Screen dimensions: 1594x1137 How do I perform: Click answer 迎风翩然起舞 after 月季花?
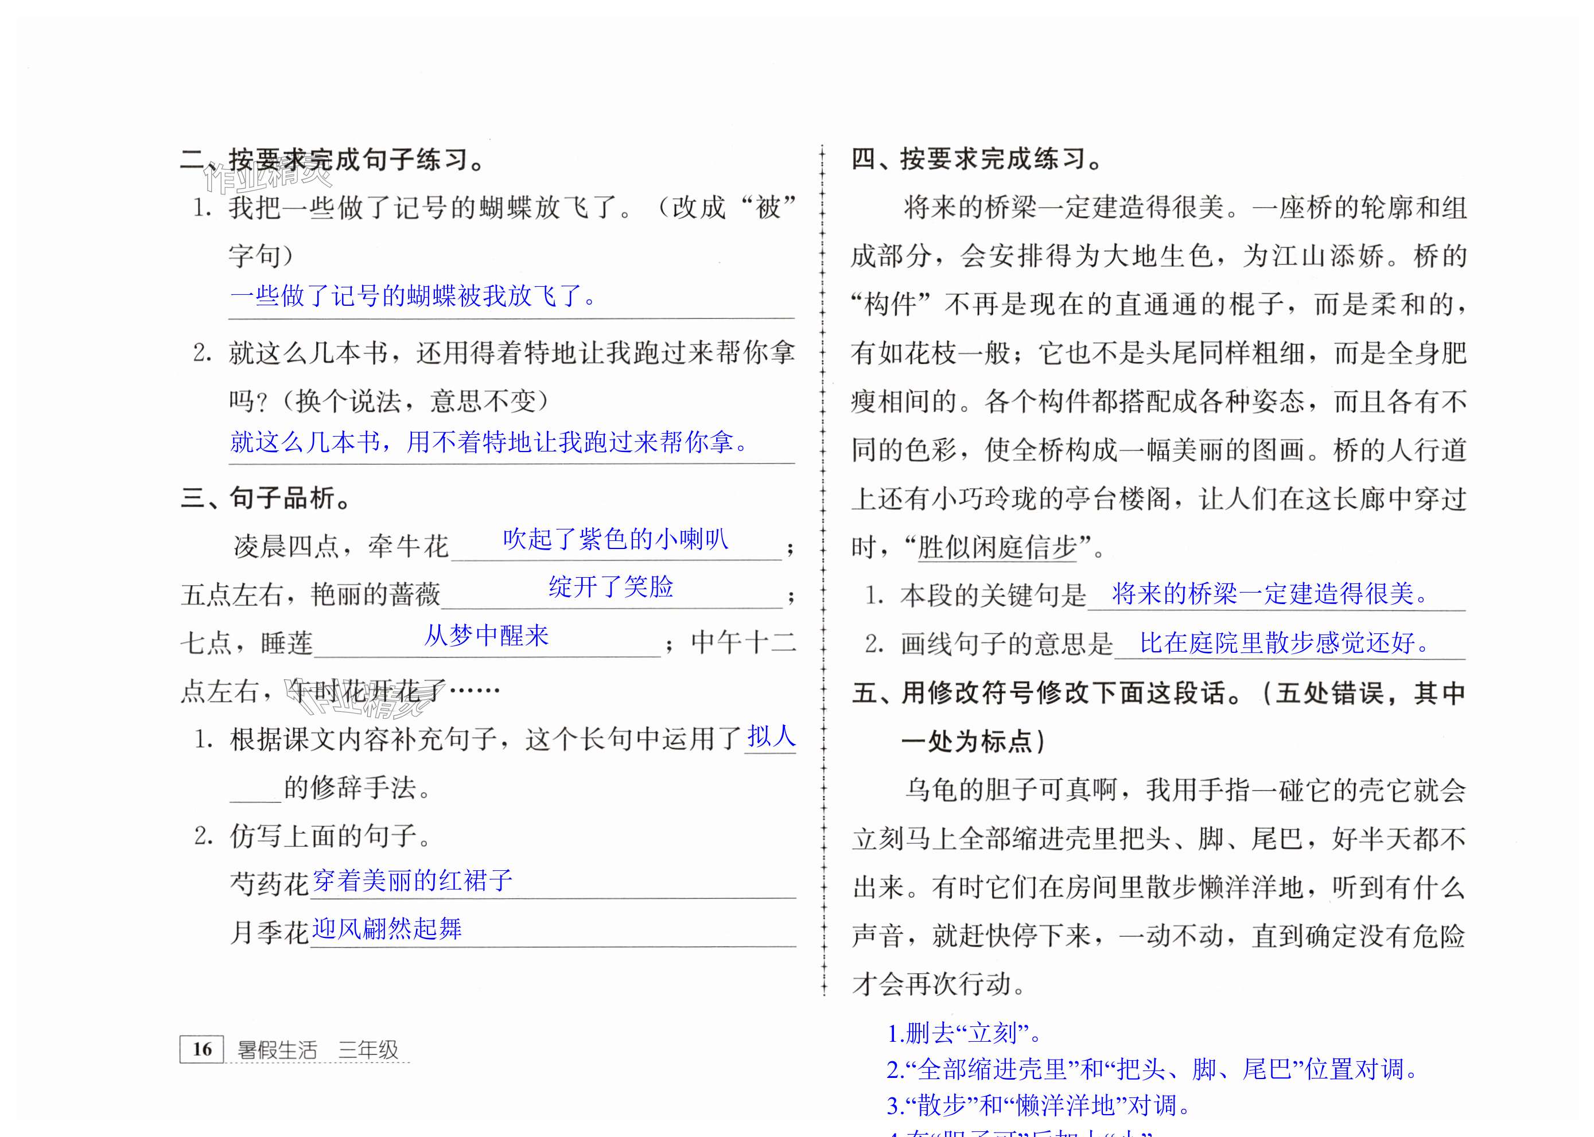tap(387, 928)
